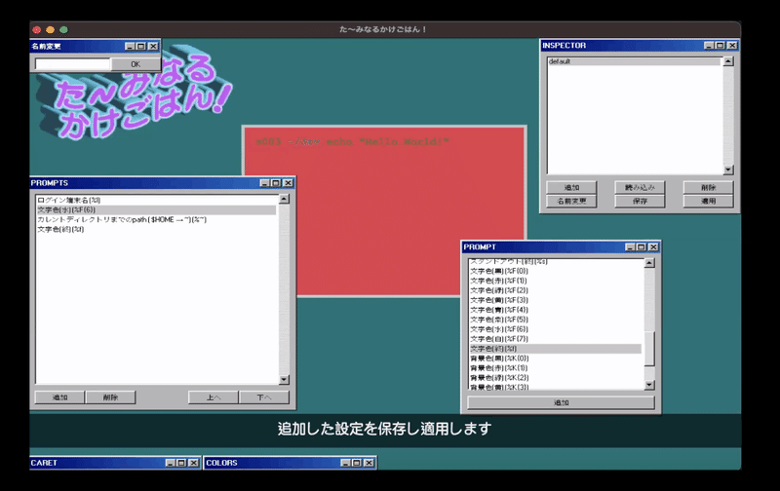The width and height of the screenshot is (780, 491).
Task: Click the wide 追加 button in PROMPT window
Action: click(x=562, y=403)
